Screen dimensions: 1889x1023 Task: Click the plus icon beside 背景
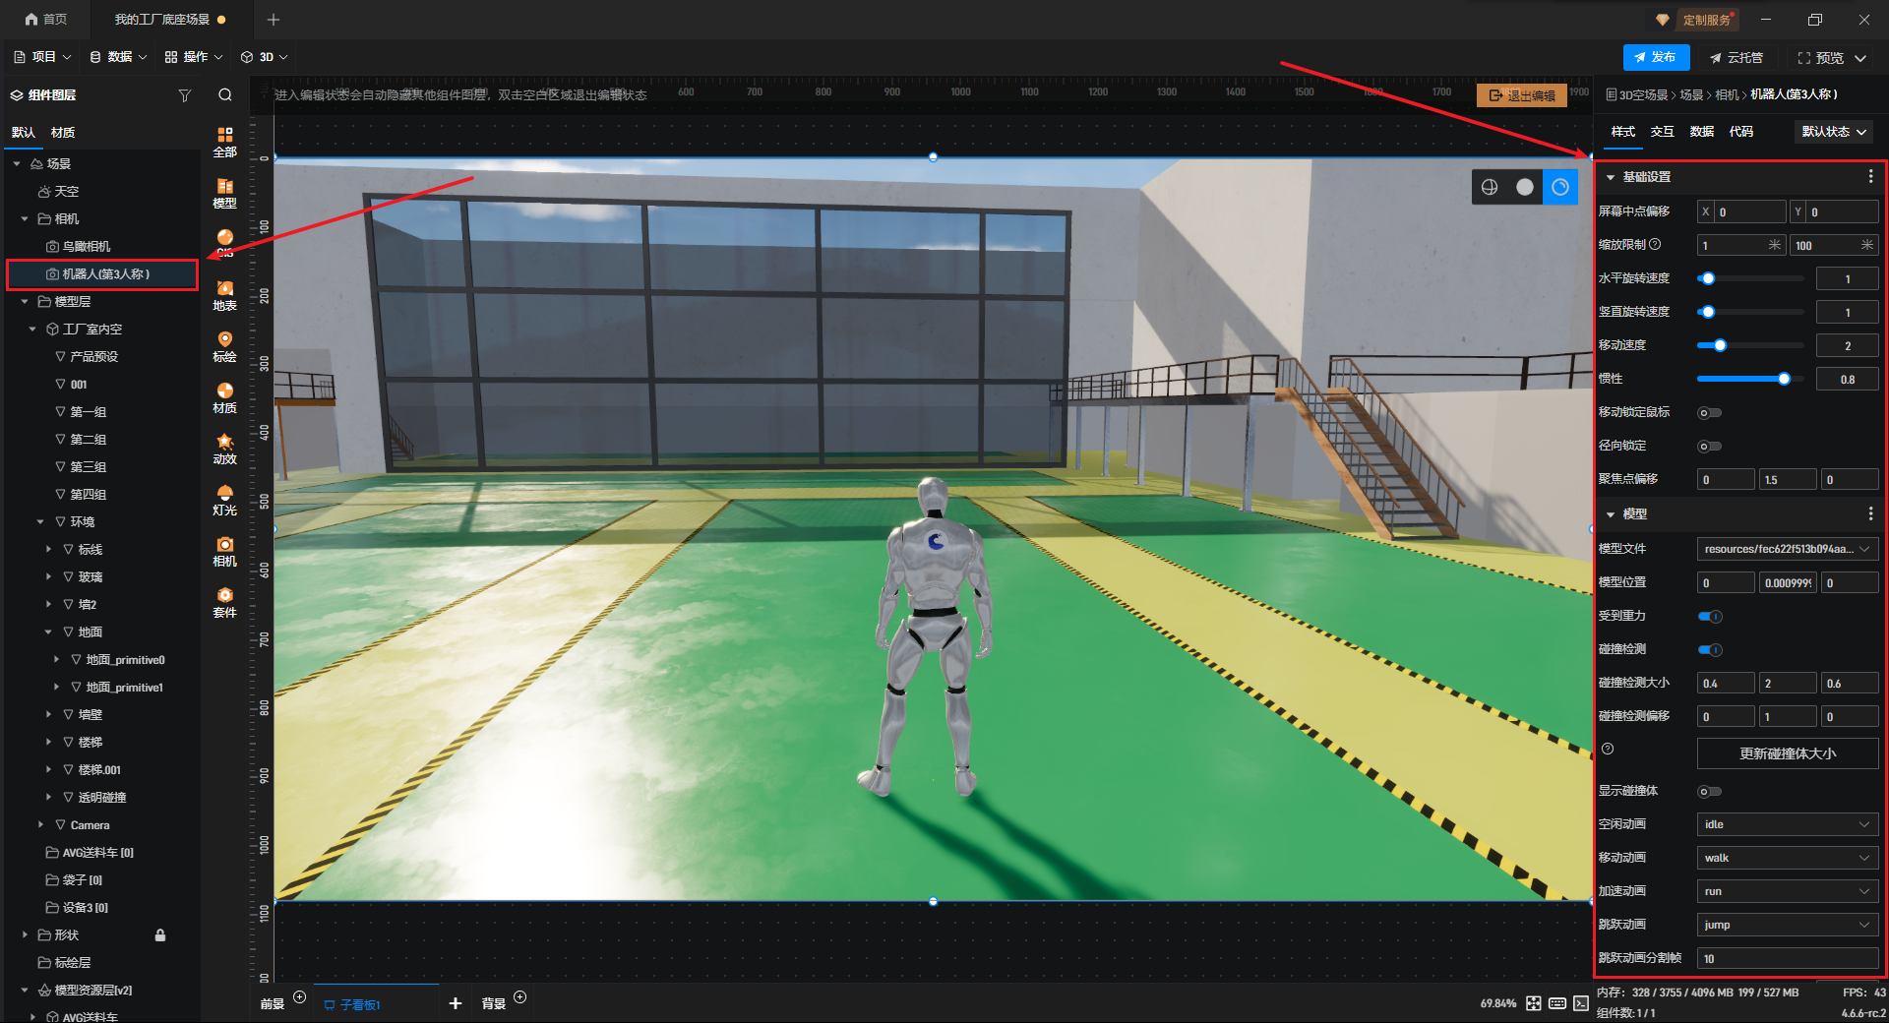pyautogui.click(x=520, y=997)
